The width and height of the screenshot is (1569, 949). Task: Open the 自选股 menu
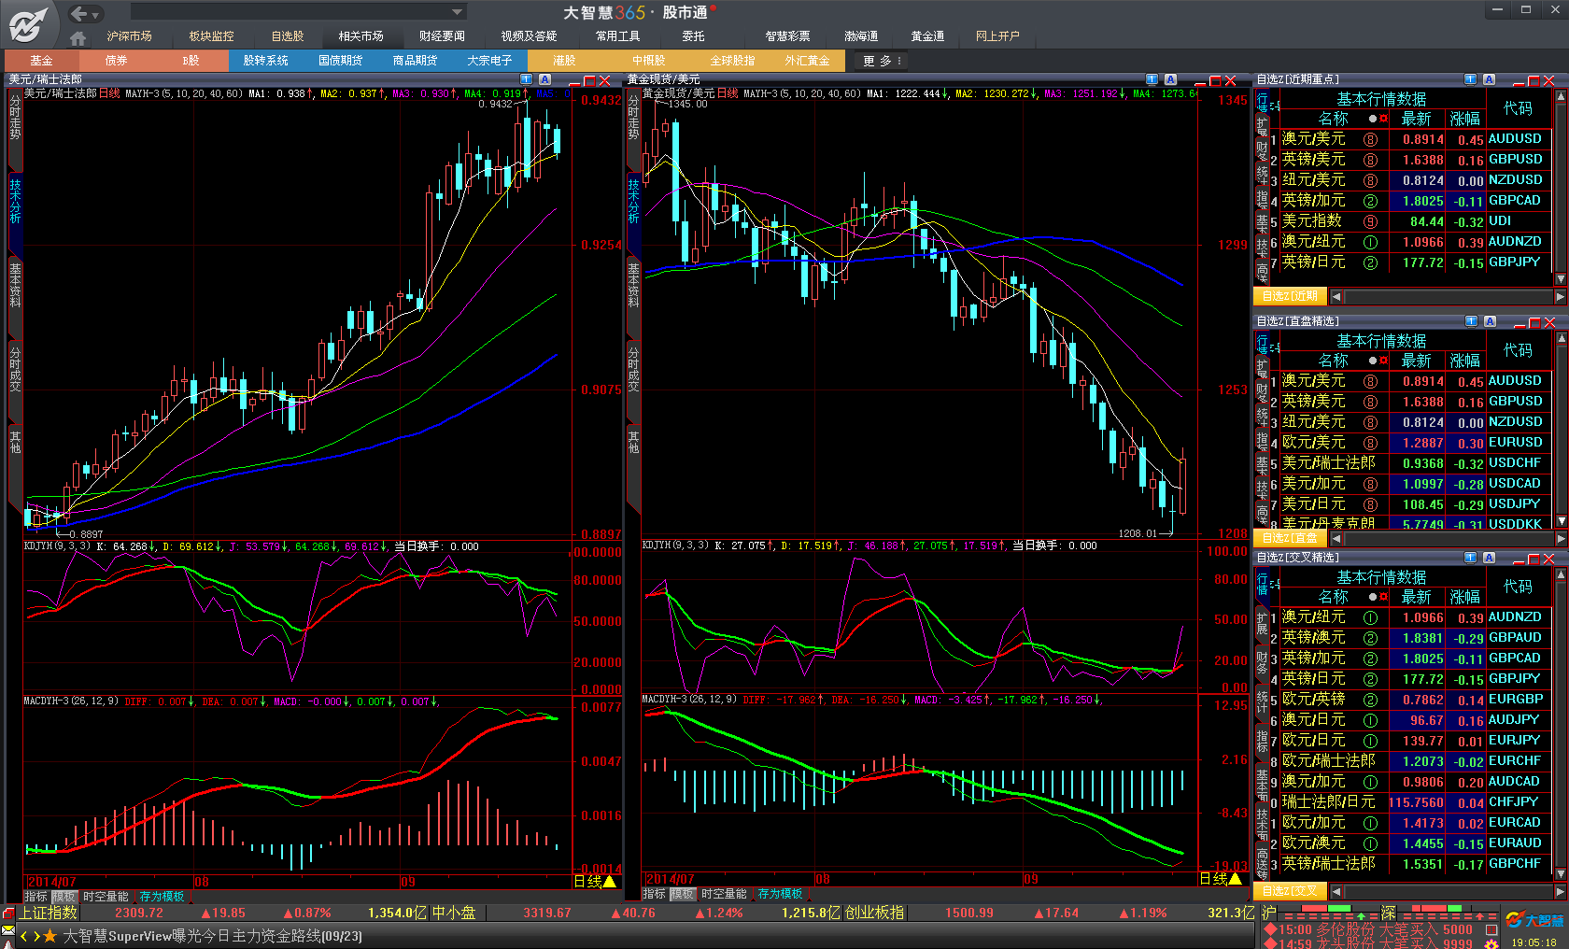(x=288, y=36)
